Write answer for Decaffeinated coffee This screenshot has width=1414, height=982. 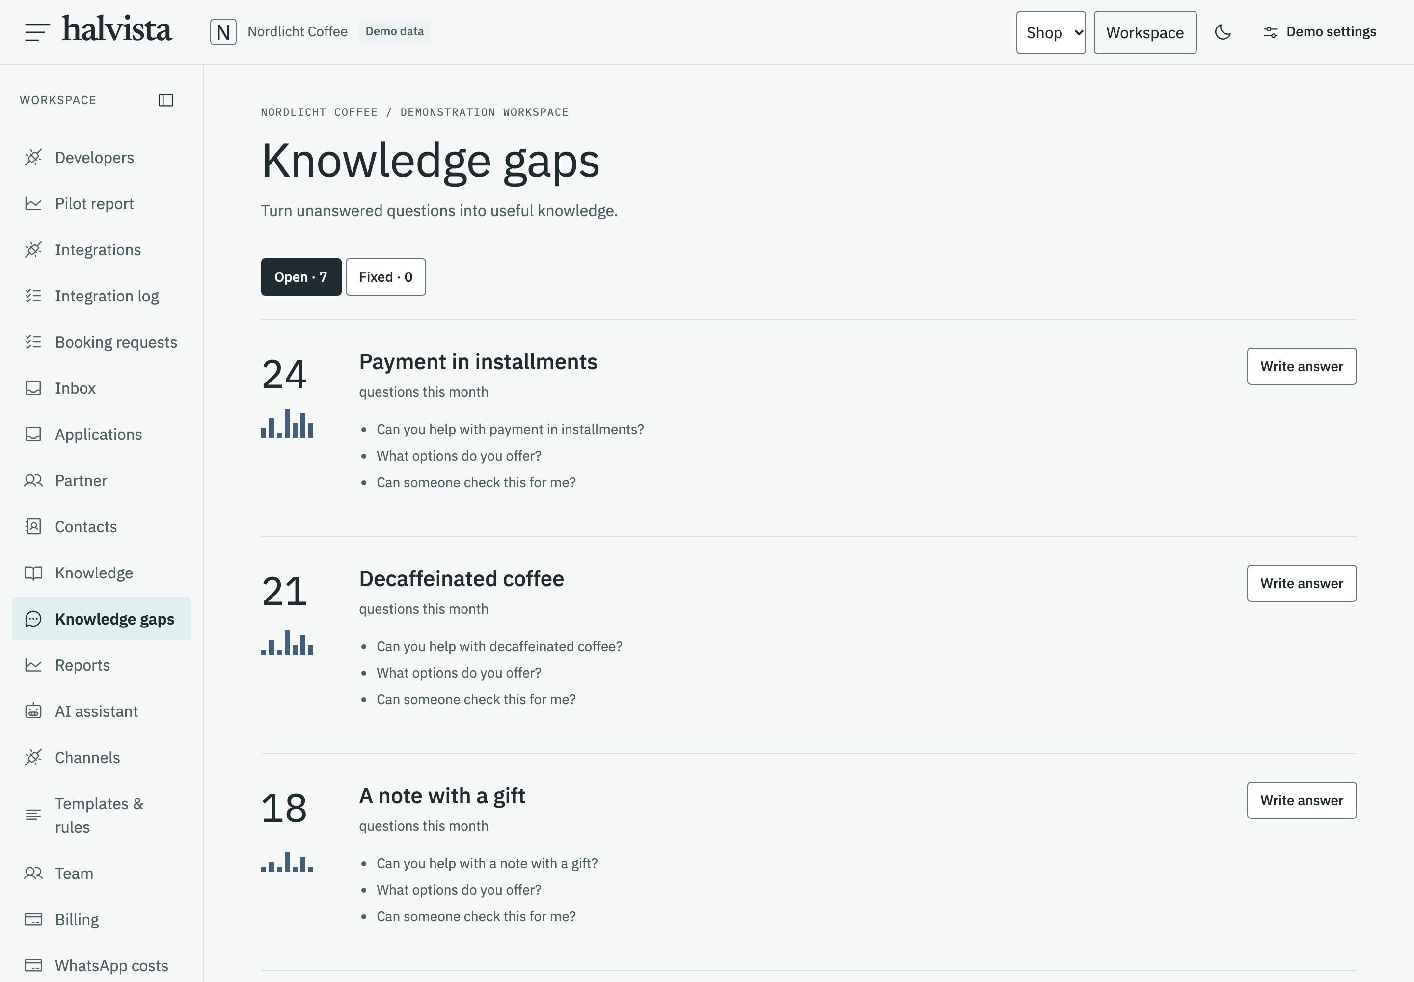click(1302, 583)
